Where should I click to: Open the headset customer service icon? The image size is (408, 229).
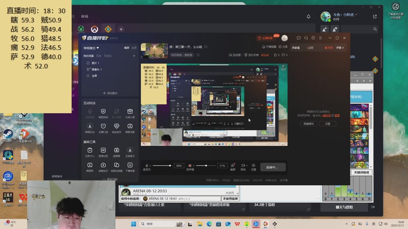[x=305, y=38]
